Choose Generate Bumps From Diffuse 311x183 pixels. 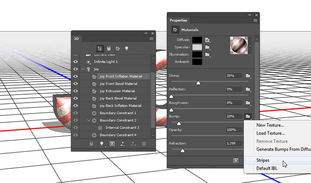coord(284,149)
